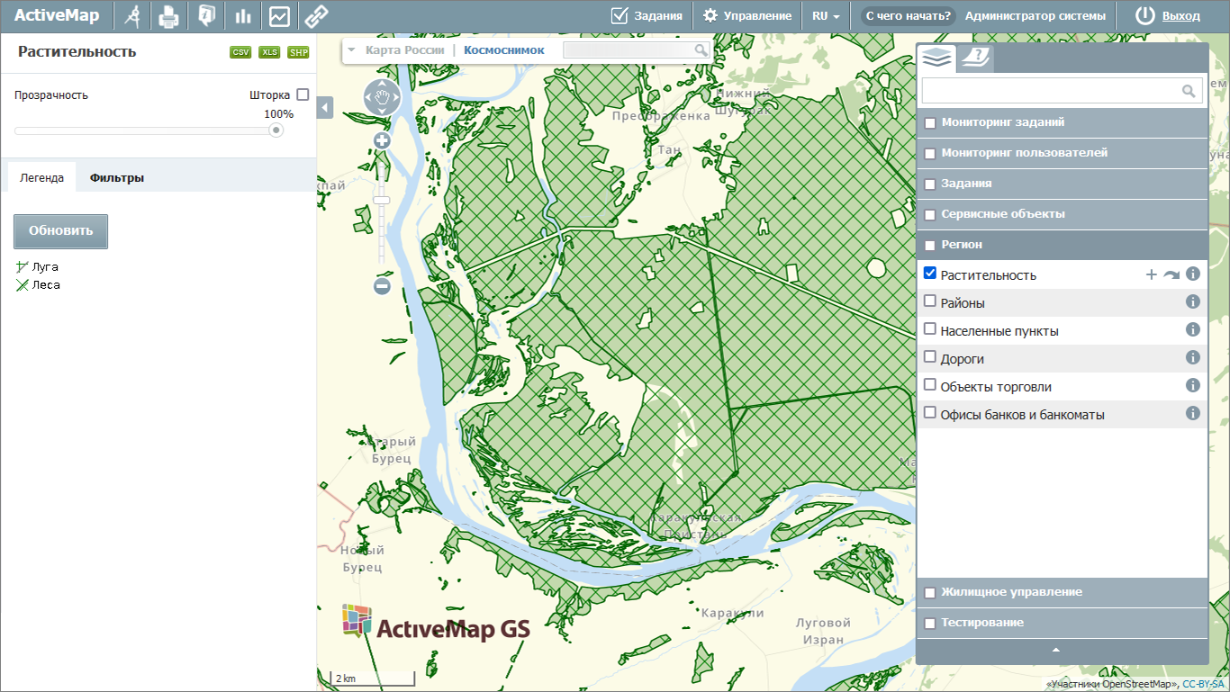Click zoom in plus on map
1230x692 pixels.
pos(382,141)
